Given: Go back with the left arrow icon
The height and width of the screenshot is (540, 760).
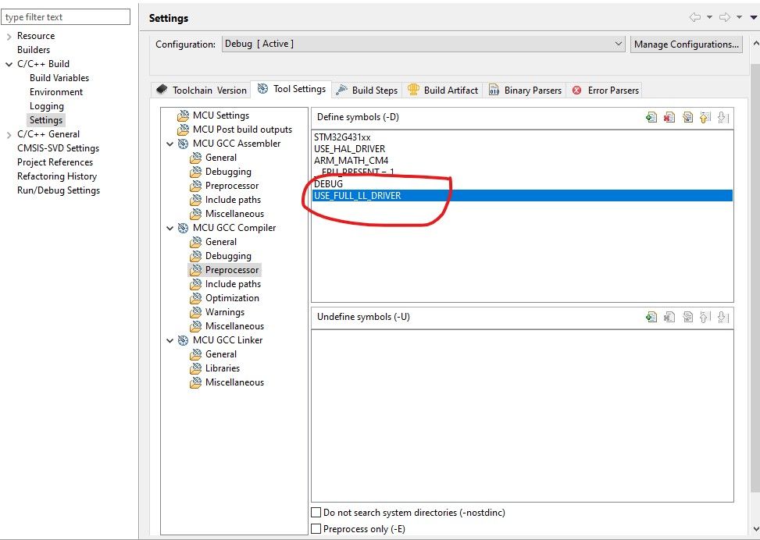Looking at the screenshot, I should 694,17.
